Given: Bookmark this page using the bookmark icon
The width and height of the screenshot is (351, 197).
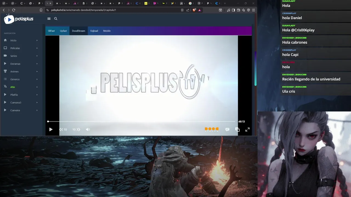Looking at the screenshot, I should pos(41,10).
